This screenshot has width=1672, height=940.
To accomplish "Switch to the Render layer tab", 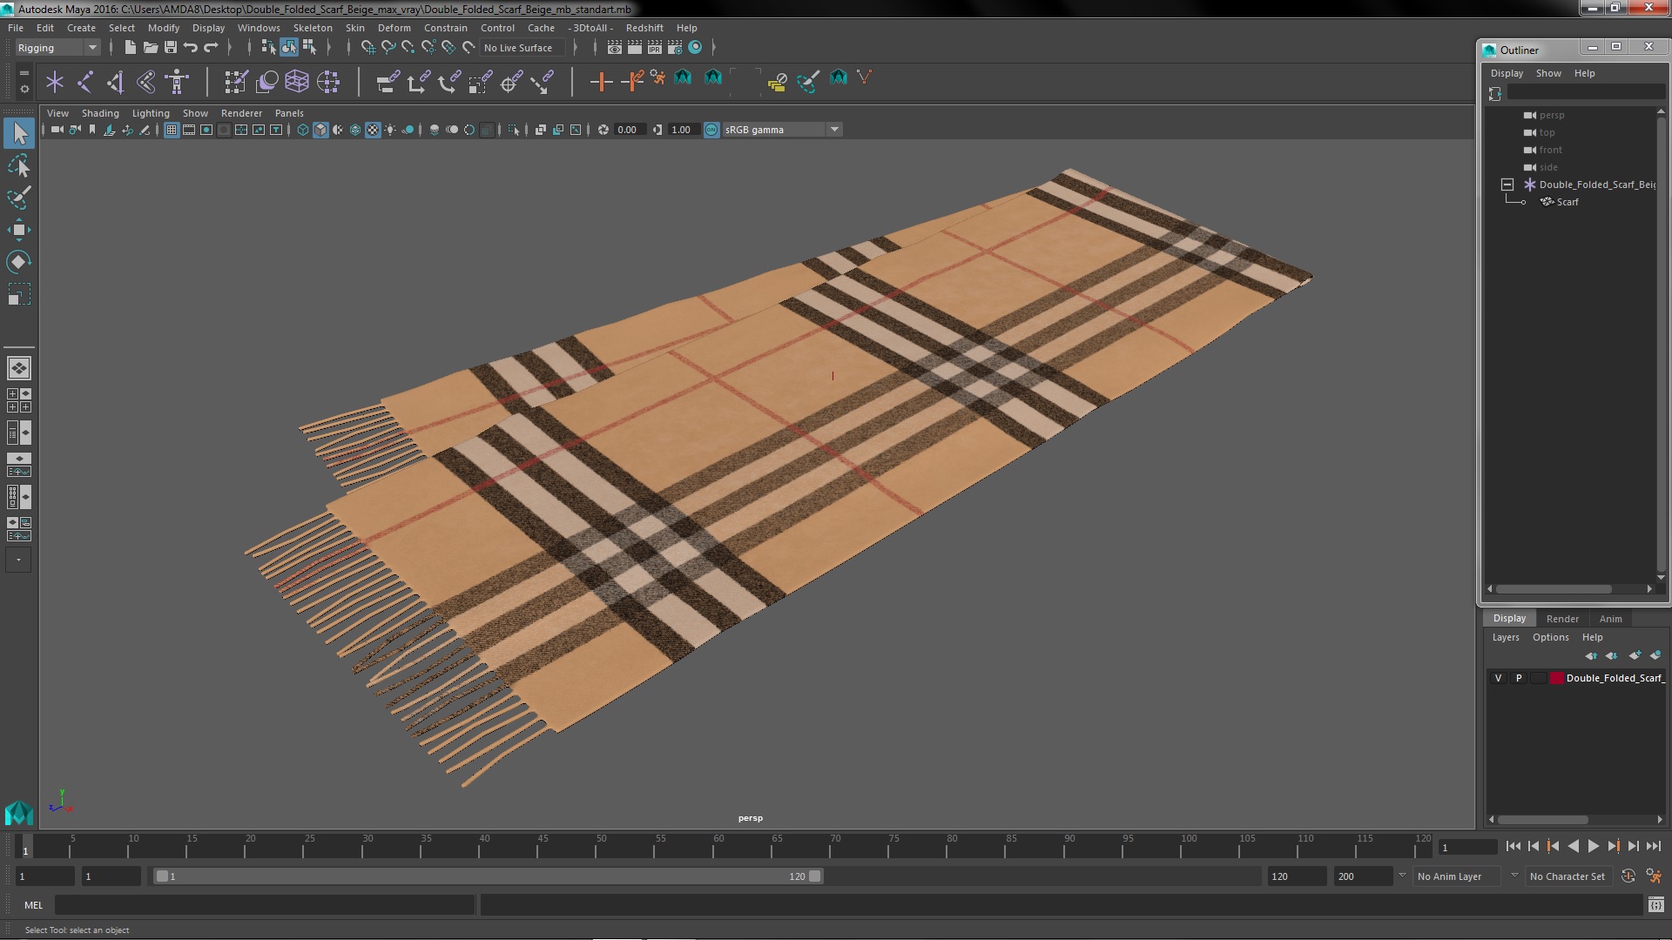I will [1562, 619].
